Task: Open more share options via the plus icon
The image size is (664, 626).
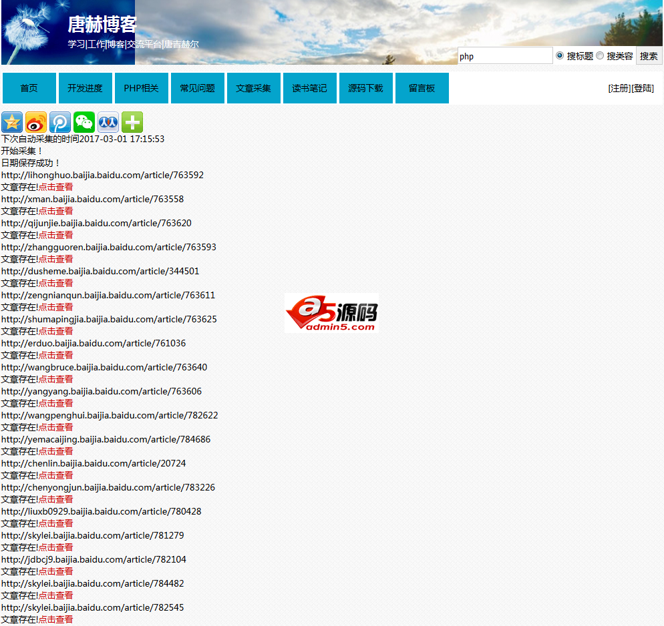Action: [132, 122]
